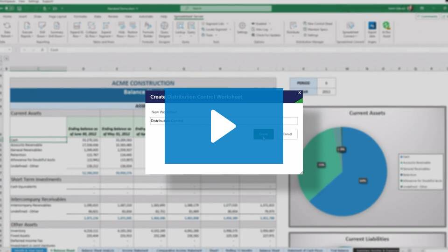Open the Locate Segment dropdown
Viewport: 448px width, 252px height.
(216, 29)
